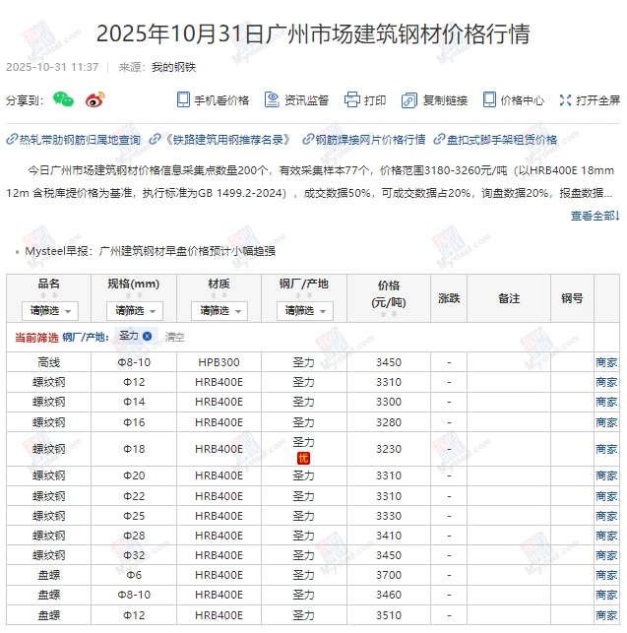Click 商家 in 螺纹钢 Φ28 row
This screenshot has width=627, height=633.
pos(606,536)
